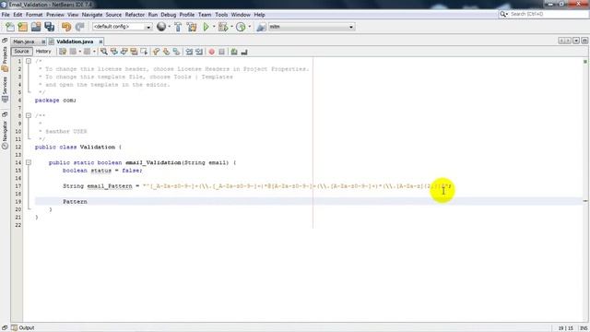This screenshot has height=332, width=590.
Task: Click Shift Line Right icon
Action: [199, 52]
